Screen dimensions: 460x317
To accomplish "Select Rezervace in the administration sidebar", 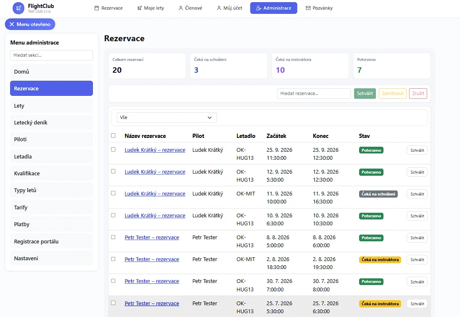I will pos(51,88).
